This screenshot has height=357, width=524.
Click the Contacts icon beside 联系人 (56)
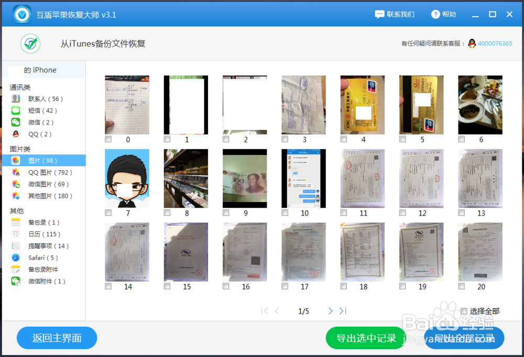pos(16,98)
